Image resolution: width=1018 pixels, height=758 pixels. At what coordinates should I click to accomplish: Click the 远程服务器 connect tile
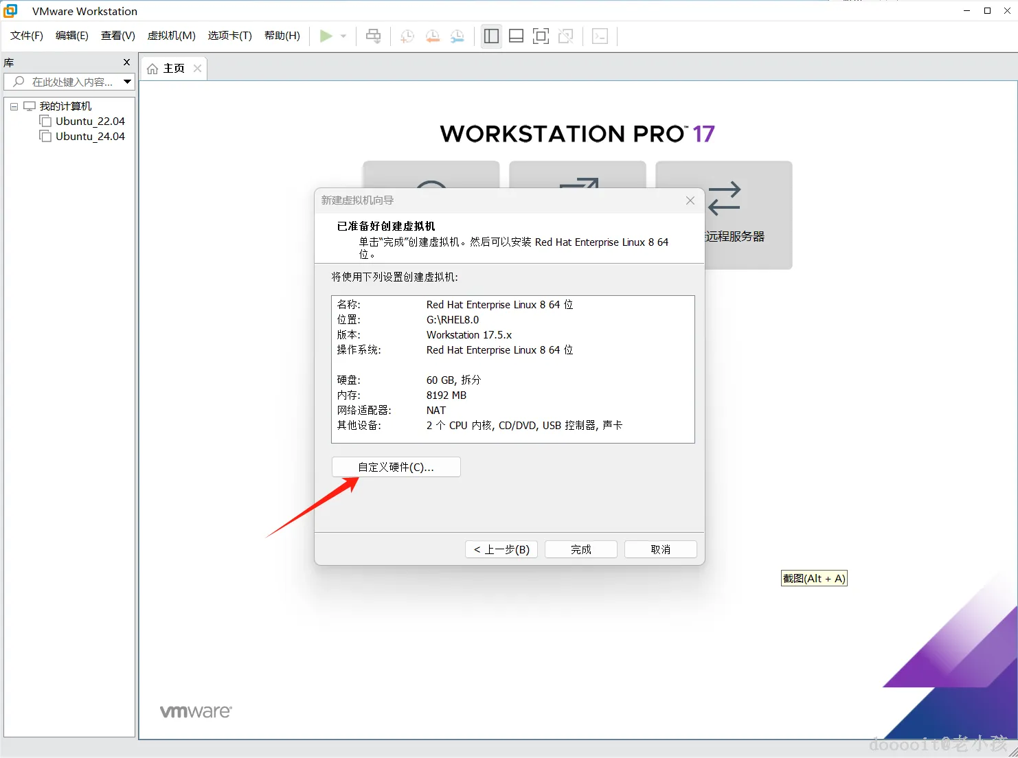724,215
